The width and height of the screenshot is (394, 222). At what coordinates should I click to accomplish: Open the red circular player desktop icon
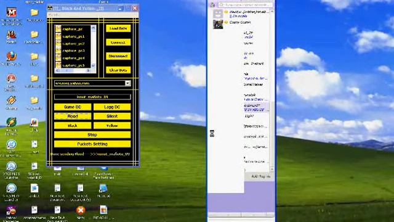11,78
